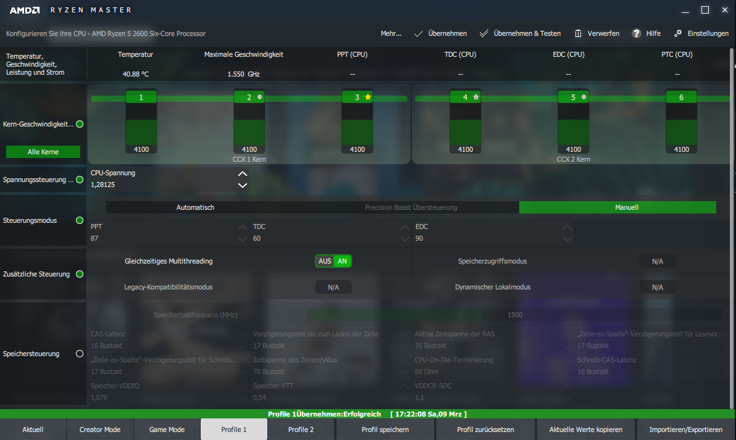Select the Profile 1 tab
736x440 pixels.
[234, 430]
